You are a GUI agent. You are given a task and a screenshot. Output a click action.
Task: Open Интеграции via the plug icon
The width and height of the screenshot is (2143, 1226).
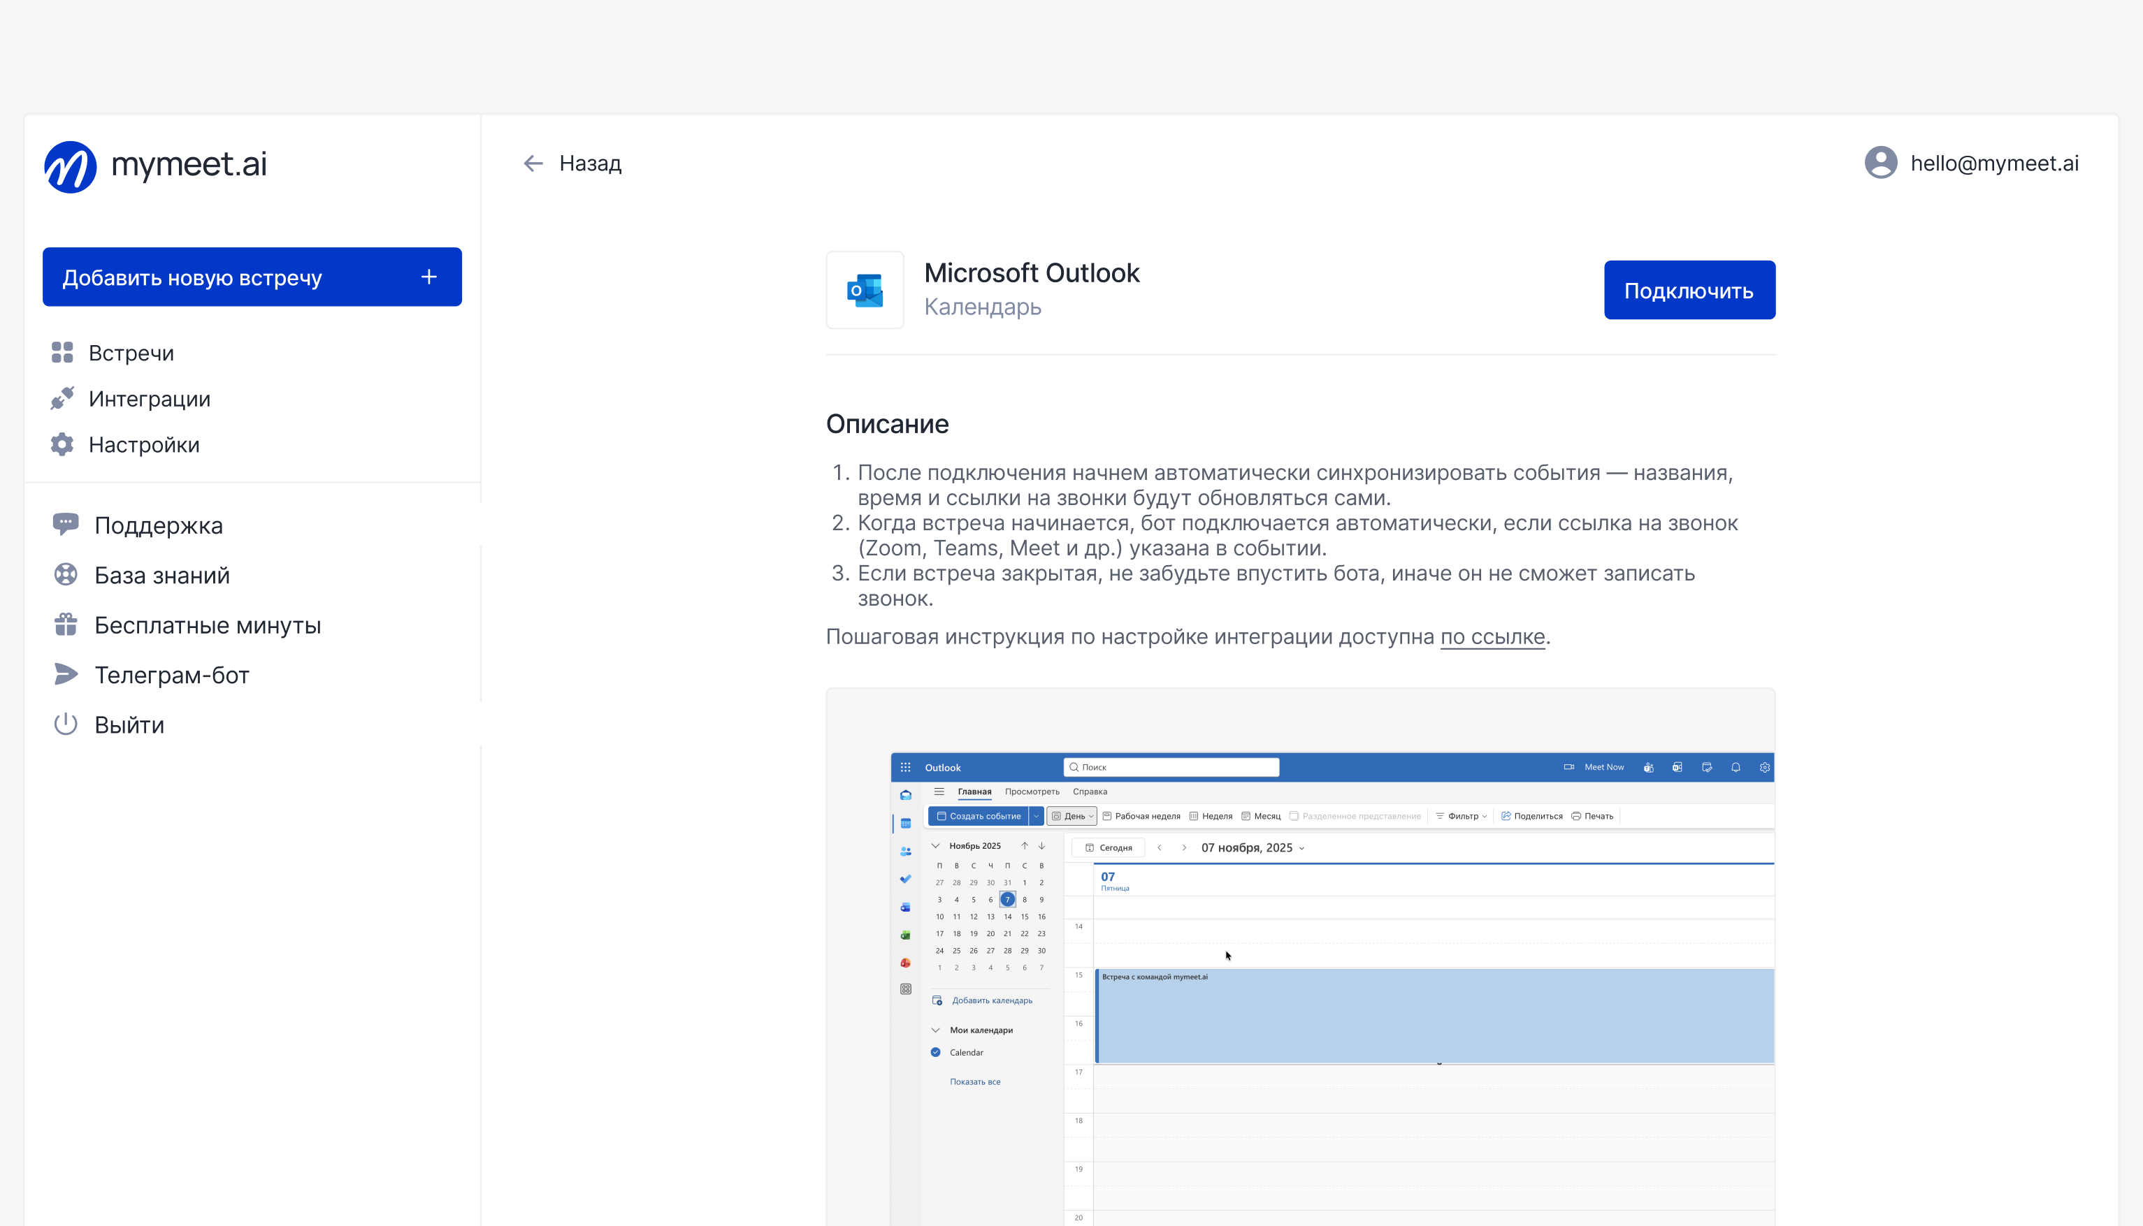click(62, 398)
